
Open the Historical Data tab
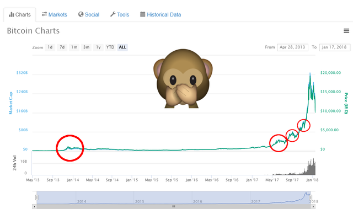(161, 15)
